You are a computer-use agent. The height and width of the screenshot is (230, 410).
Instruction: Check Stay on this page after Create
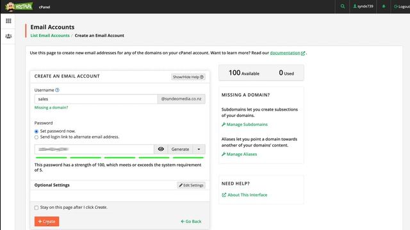coord(37,208)
